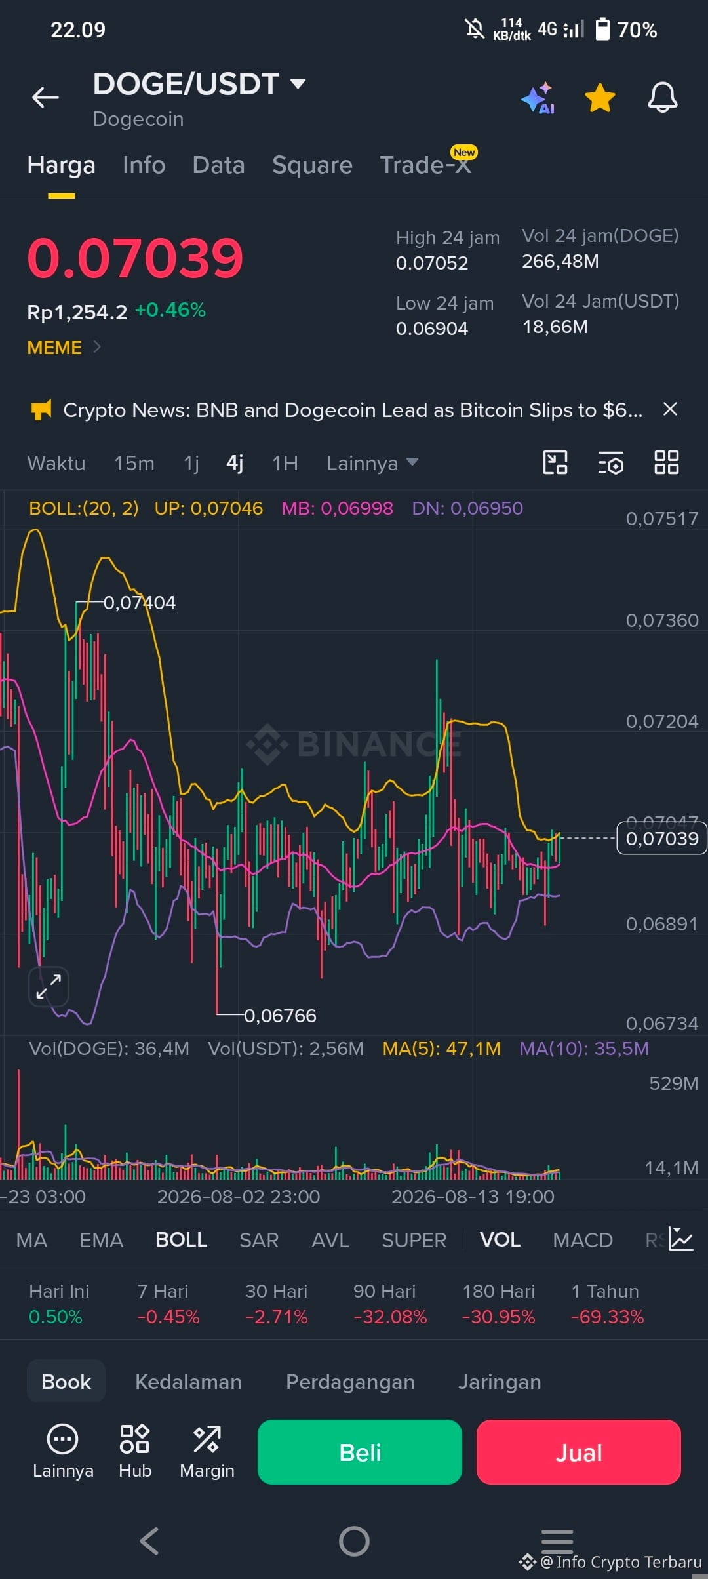This screenshot has height=1579, width=708.
Task: Open the MEME category link
Action: (x=64, y=348)
